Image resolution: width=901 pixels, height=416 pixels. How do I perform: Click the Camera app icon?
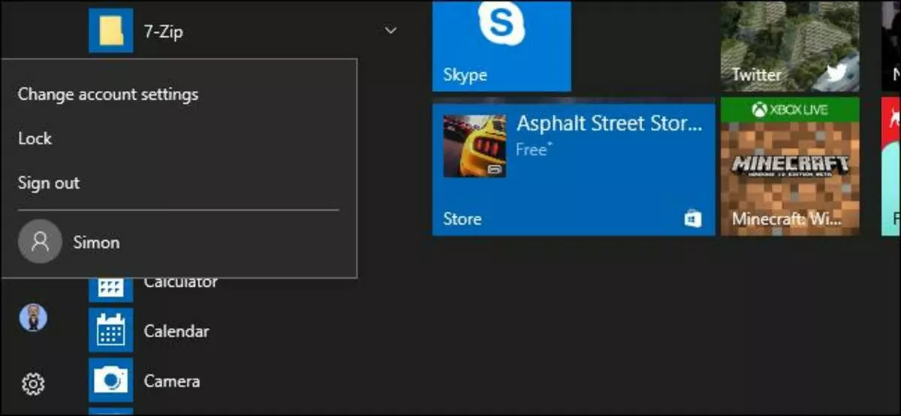111,381
